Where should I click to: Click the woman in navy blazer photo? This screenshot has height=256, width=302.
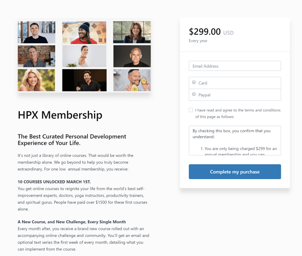pos(132,32)
